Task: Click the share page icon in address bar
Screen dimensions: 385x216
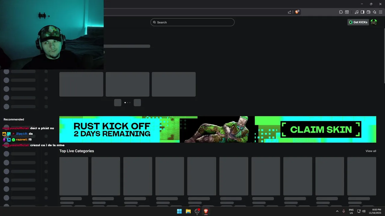Action: (x=289, y=12)
